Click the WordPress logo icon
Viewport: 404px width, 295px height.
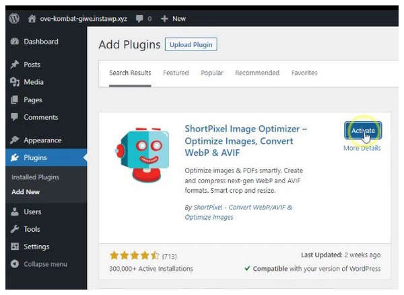click(13, 18)
